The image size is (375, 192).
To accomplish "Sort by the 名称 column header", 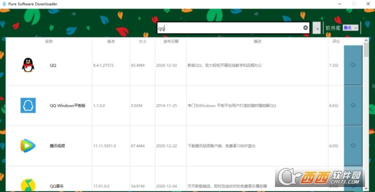I will coord(49,41).
